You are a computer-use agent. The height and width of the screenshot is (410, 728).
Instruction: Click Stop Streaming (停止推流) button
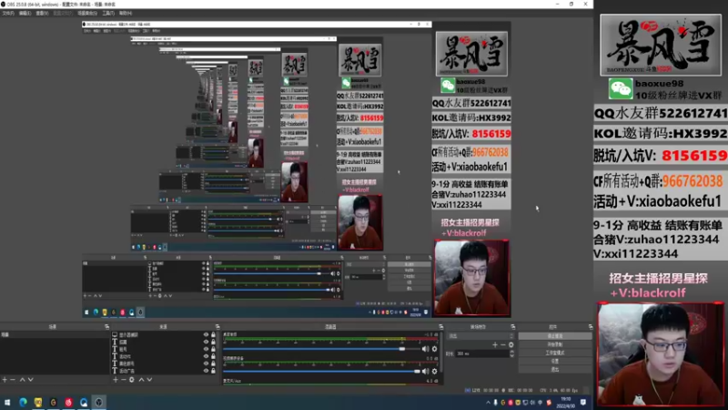point(555,335)
